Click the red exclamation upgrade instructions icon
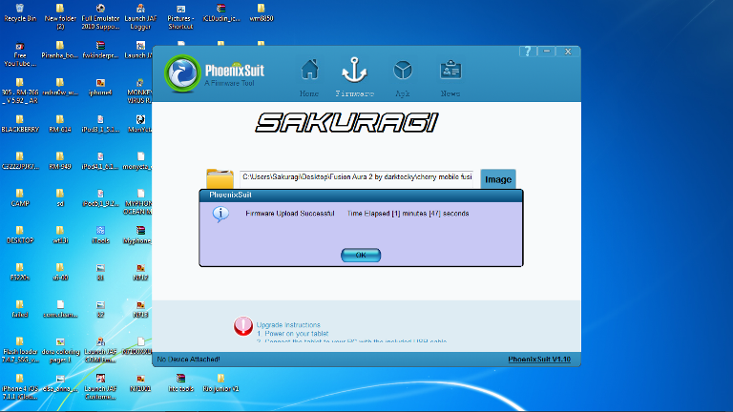The width and height of the screenshot is (733, 412). pyautogui.click(x=243, y=326)
